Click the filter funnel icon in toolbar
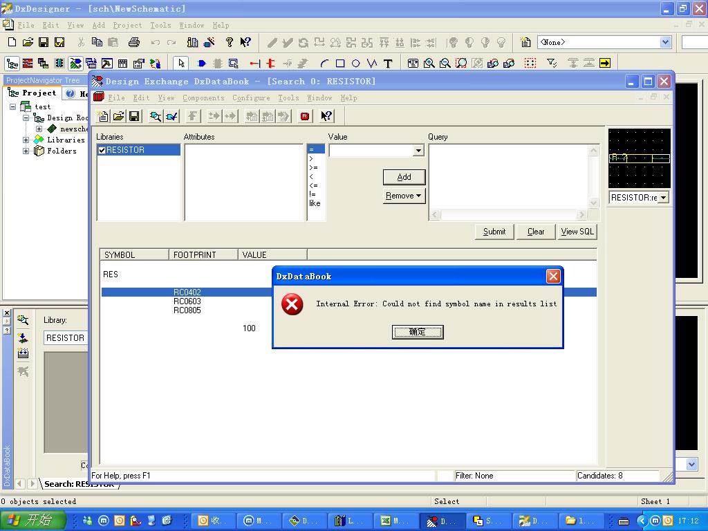708x531 pixels. point(551,63)
